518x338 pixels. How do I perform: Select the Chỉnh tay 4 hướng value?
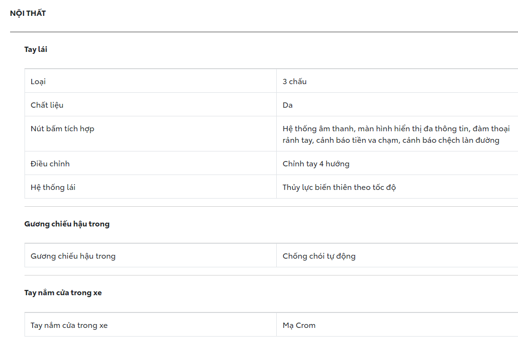pos(316,164)
